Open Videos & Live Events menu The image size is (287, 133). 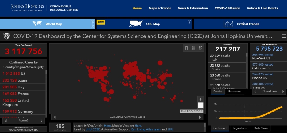pos(262,8)
